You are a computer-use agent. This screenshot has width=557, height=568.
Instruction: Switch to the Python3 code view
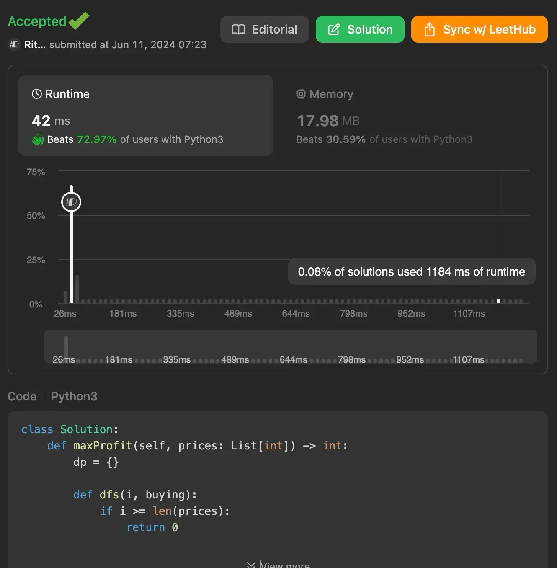(74, 396)
